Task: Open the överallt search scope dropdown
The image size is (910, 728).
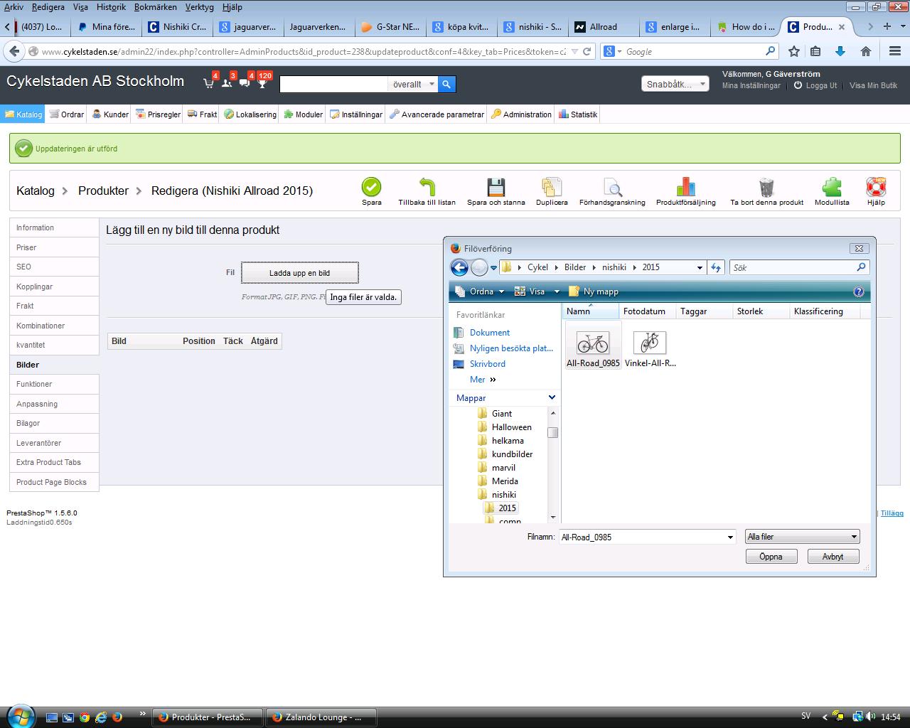Action: pos(413,84)
